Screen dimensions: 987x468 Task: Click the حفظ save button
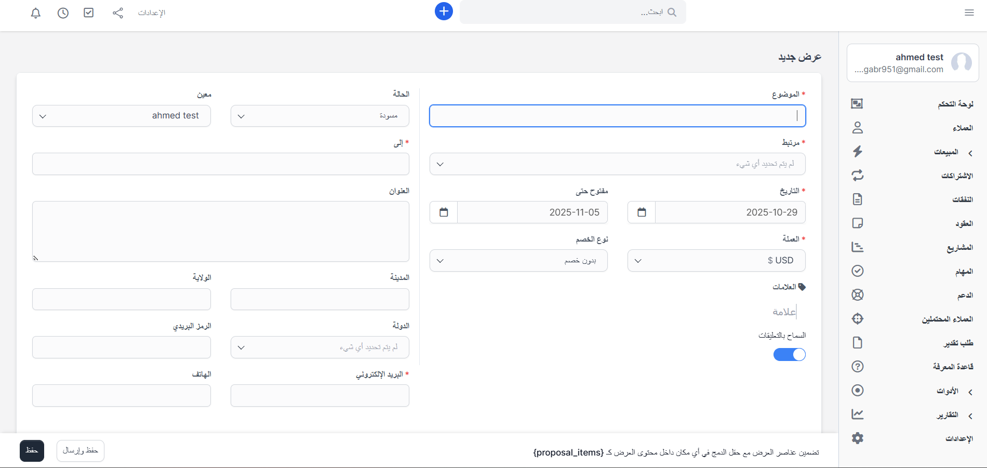pyautogui.click(x=32, y=451)
